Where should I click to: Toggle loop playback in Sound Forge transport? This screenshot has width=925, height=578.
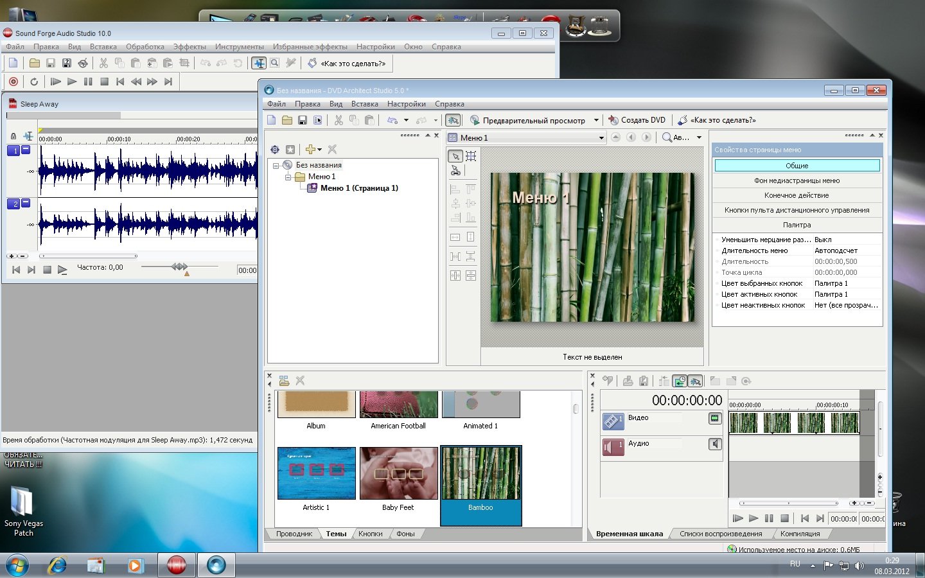(x=34, y=82)
